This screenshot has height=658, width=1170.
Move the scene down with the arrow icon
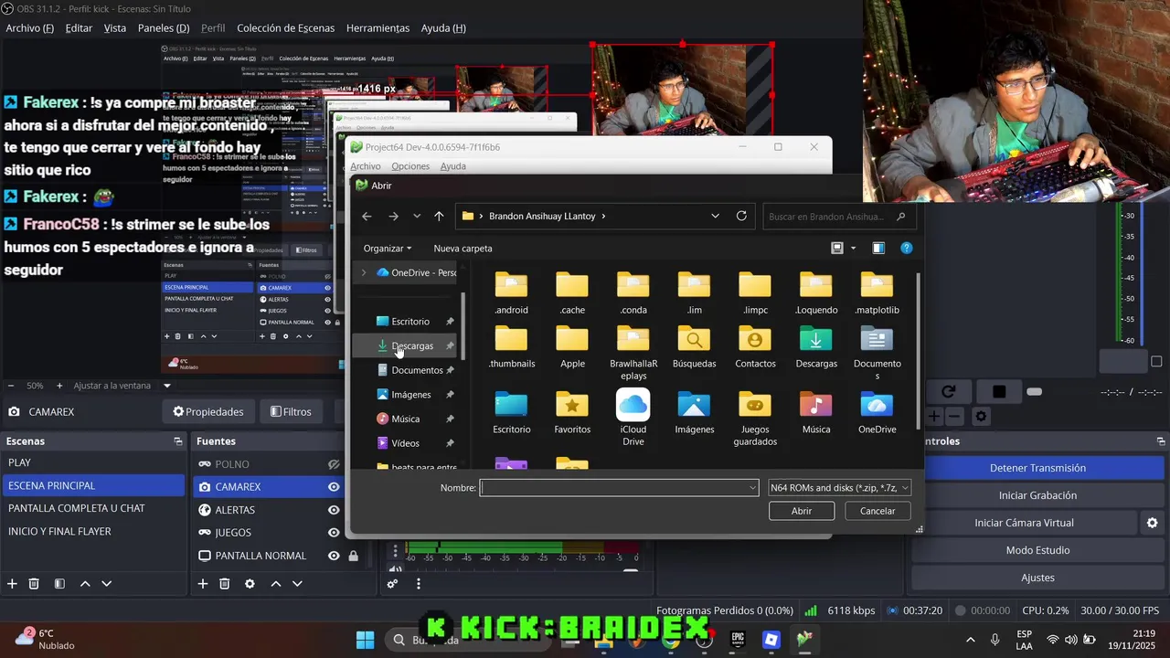tap(107, 584)
